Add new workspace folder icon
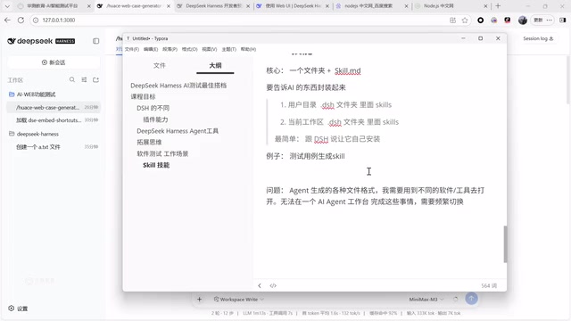571x321 pixels. [x=95, y=79]
